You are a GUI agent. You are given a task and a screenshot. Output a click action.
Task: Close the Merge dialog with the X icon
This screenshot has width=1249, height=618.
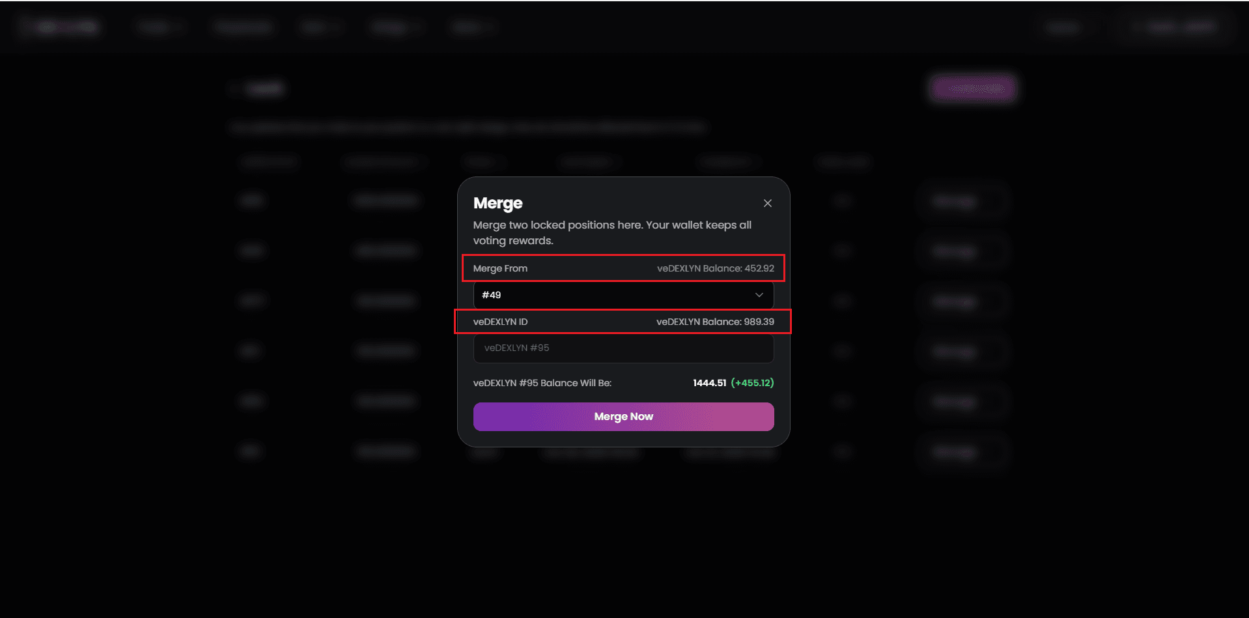[x=768, y=203]
